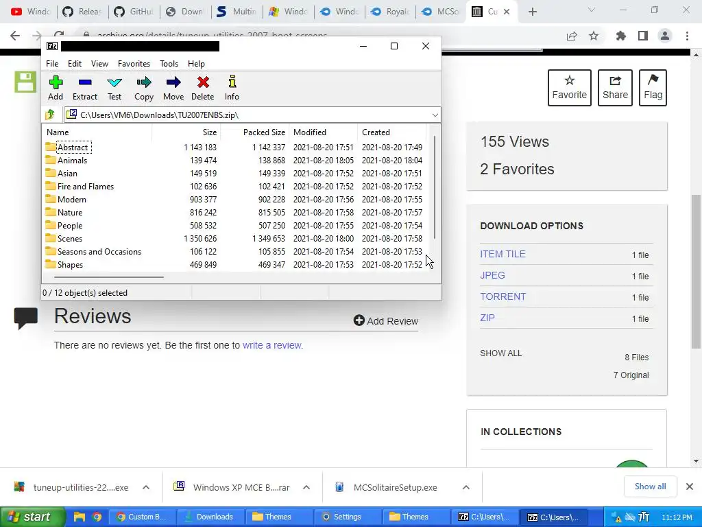Sort list by Name column header

coord(97,132)
